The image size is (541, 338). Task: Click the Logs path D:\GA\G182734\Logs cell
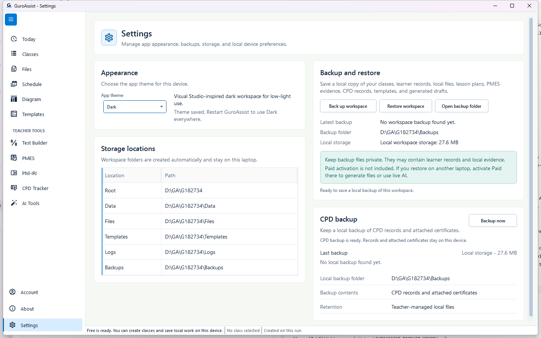[229, 252]
